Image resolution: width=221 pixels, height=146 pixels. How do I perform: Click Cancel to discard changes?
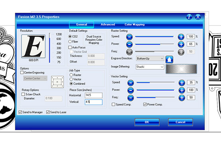tap(180, 122)
